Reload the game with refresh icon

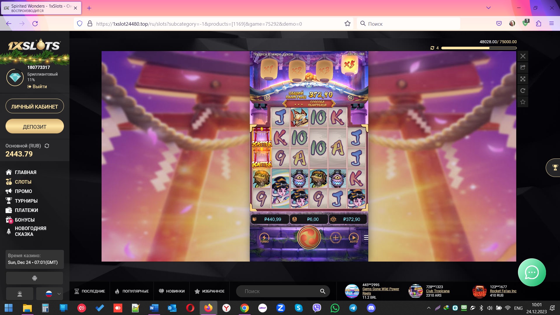[x=523, y=91]
